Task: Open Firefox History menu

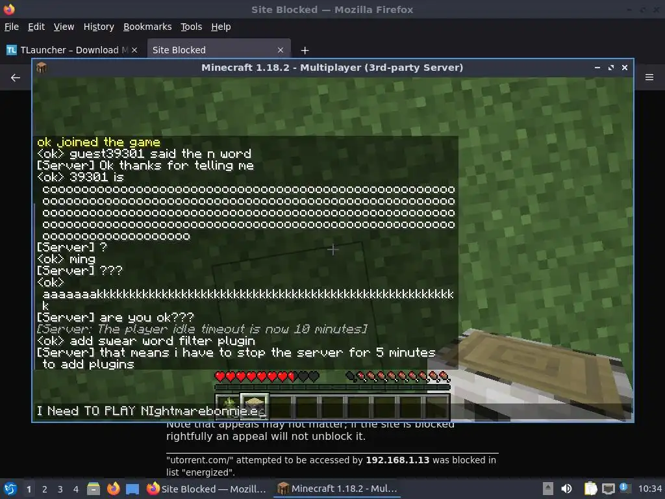Action: (99, 27)
